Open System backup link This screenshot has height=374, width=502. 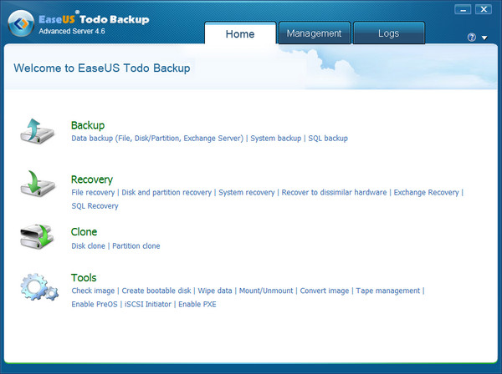[275, 139]
